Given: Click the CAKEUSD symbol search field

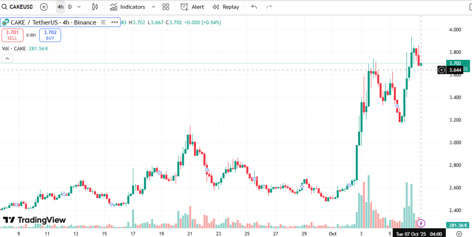Looking at the screenshot, I should point(19,7).
